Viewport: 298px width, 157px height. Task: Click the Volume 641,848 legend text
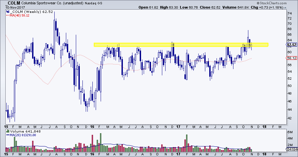point(25,132)
